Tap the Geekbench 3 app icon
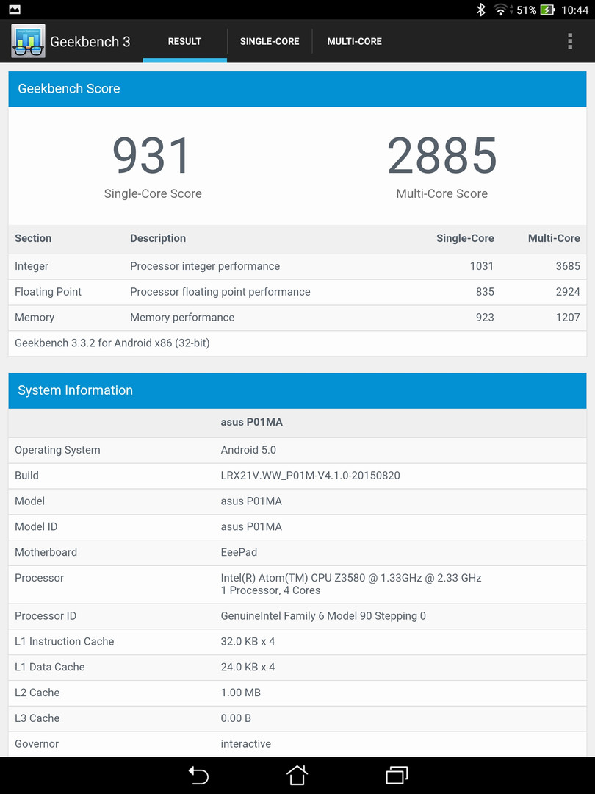 (x=28, y=41)
